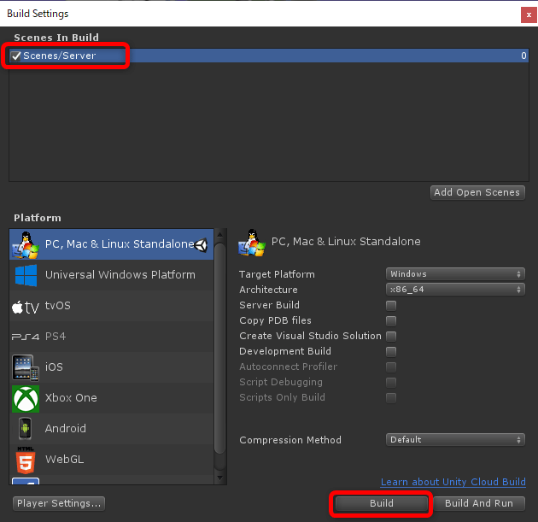Toggle the Autoconnect Profiler checkbox
The image size is (538, 522).
click(391, 367)
